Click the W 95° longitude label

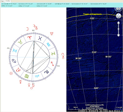pos(79,58)
